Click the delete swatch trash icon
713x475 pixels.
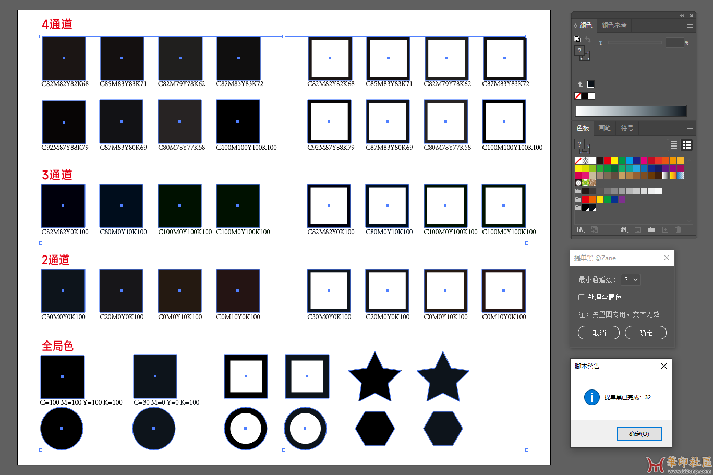click(x=678, y=229)
